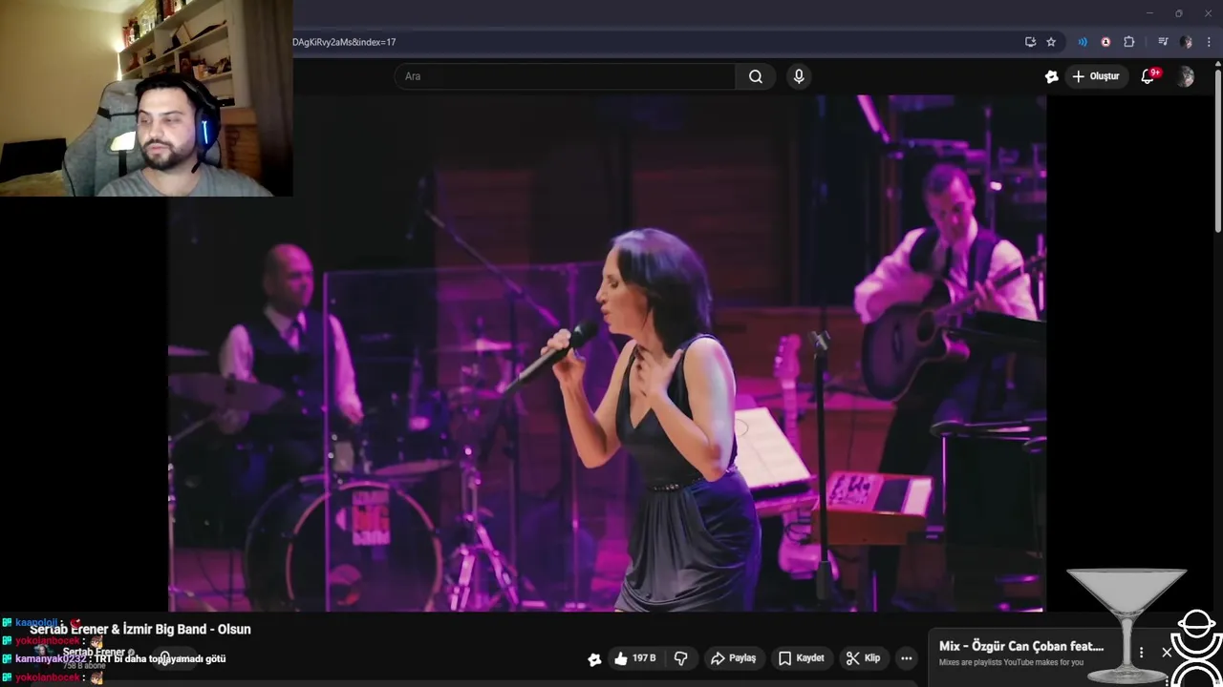Viewport: 1223px width, 687px height.
Task: Install the page as app icon
Action: coord(1030,42)
